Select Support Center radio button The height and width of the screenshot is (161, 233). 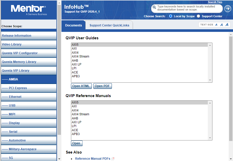(198, 16)
